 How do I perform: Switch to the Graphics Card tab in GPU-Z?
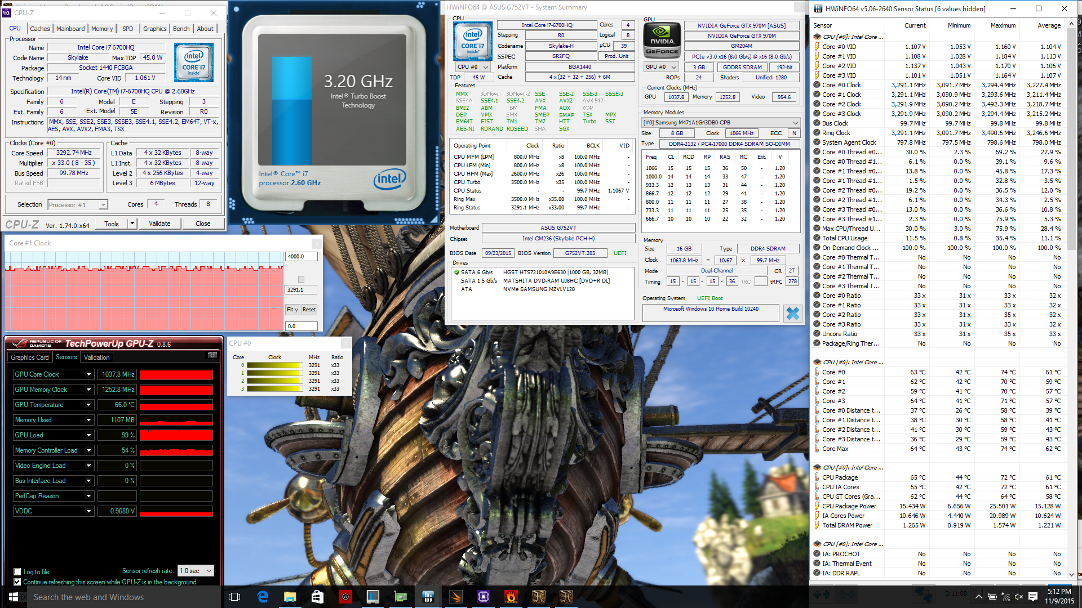[30, 357]
